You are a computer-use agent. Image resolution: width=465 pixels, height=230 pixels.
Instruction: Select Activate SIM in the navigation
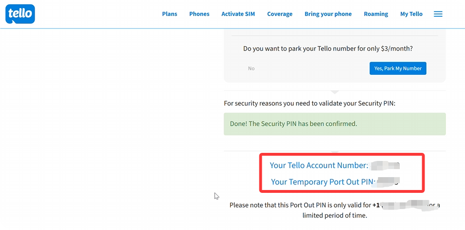238,14
